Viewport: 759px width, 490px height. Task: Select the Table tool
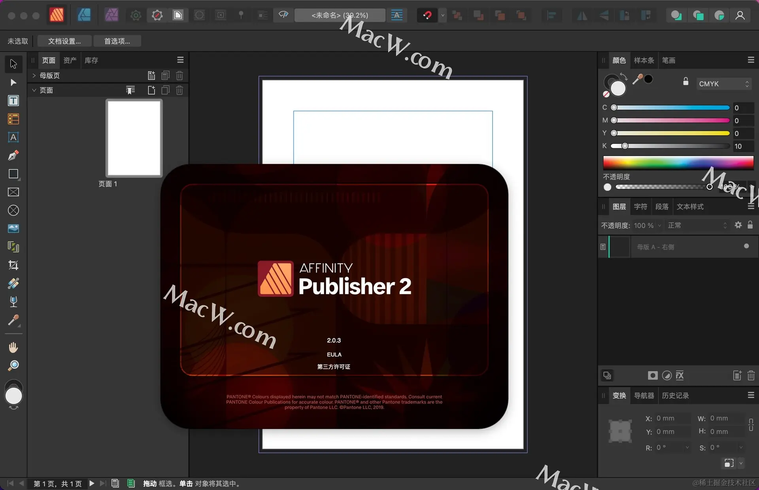[13, 119]
